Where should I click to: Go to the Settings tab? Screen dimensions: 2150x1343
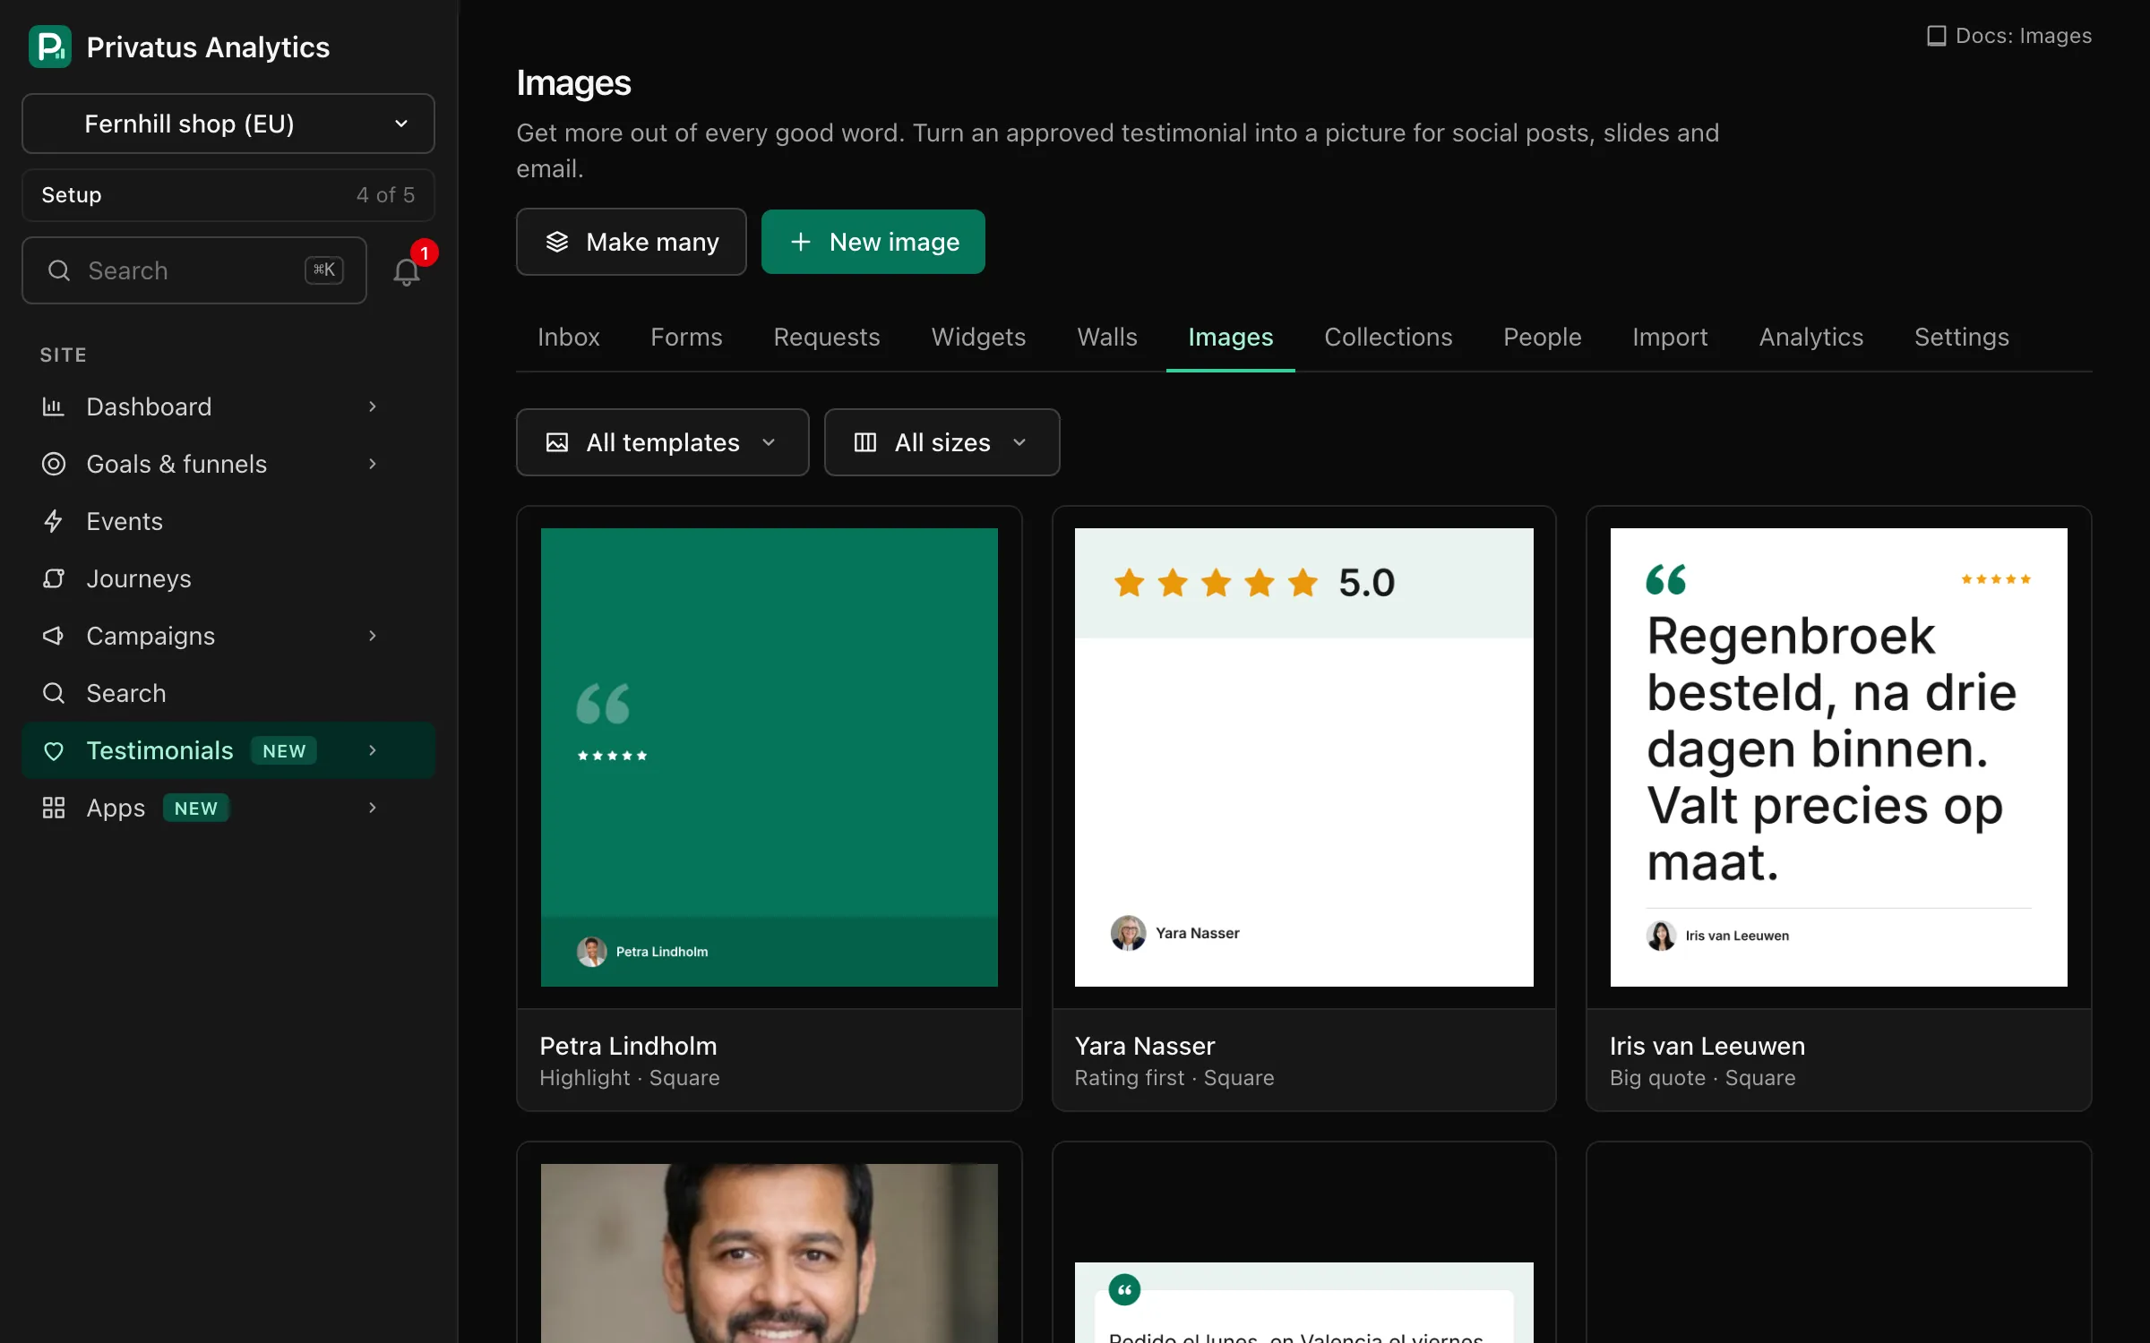click(1962, 337)
